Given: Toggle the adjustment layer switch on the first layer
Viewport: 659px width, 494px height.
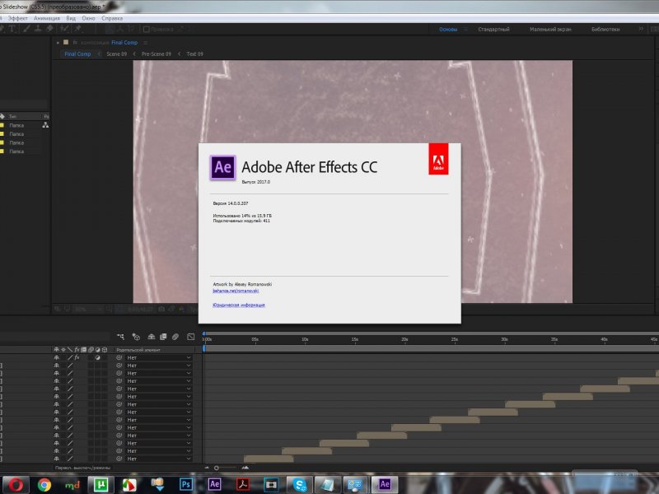Looking at the screenshot, I should tap(97, 357).
